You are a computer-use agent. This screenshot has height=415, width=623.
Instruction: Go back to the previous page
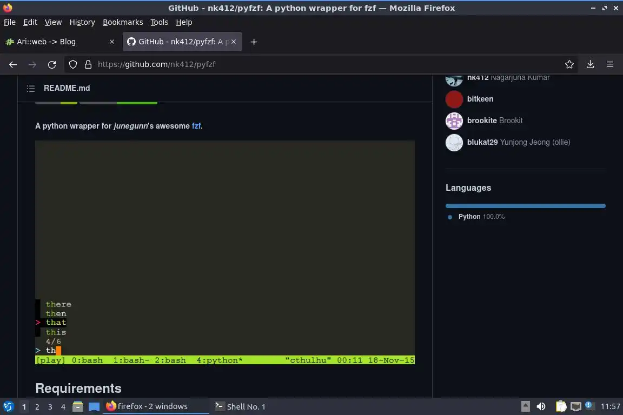click(x=13, y=64)
